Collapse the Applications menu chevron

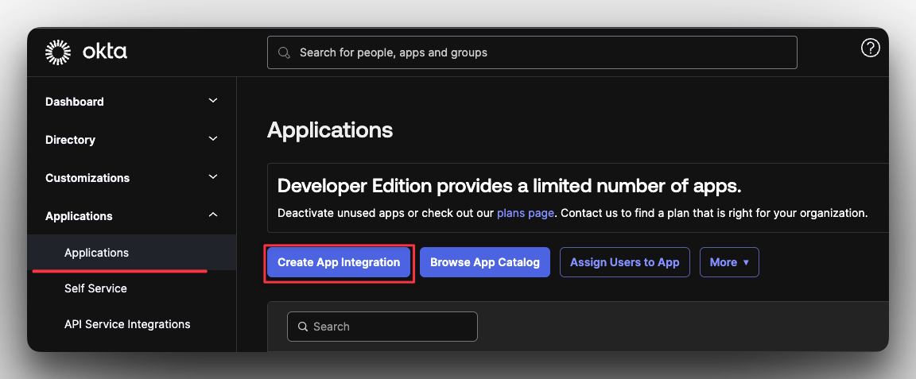pyautogui.click(x=213, y=215)
